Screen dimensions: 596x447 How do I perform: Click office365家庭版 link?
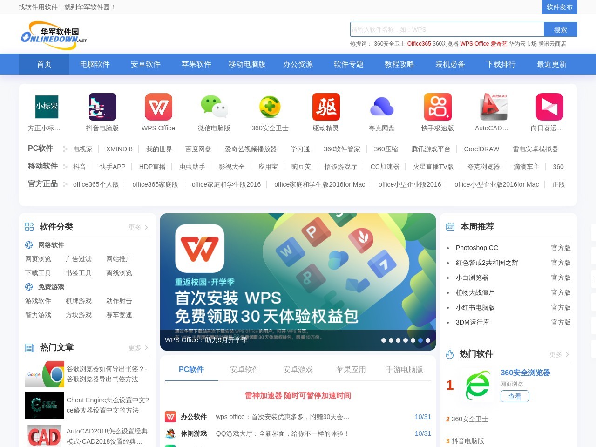[156, 184]
